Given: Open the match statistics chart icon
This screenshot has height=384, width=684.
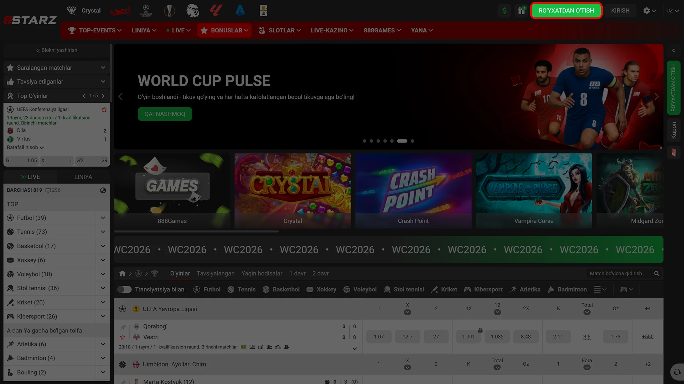Looking at the screenshot, I should coord(252,347).
